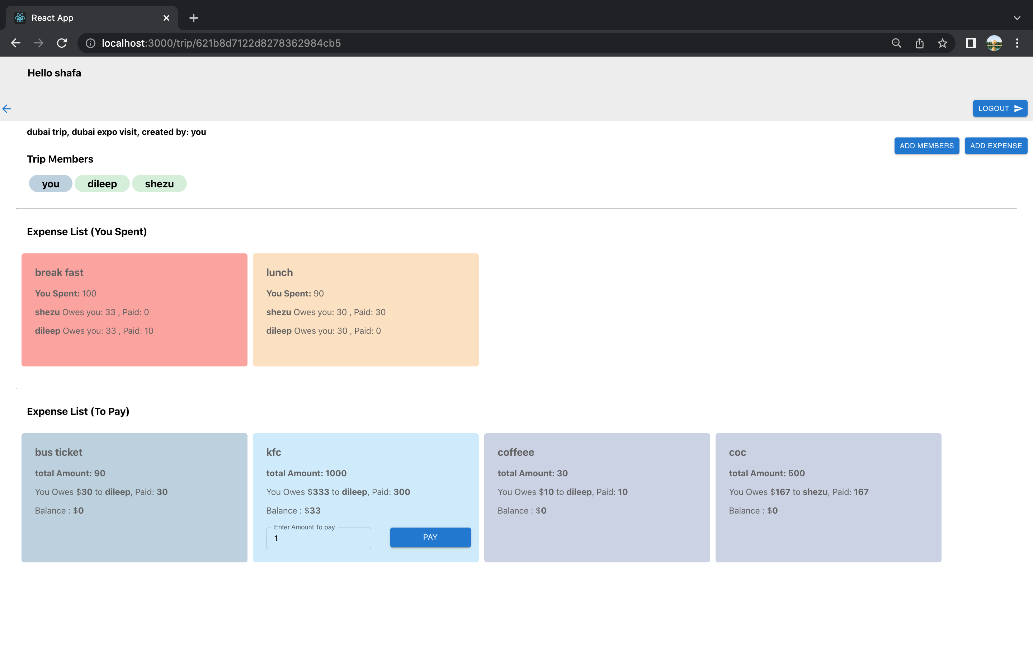Screen dimensions: 1033x646
Task: Click the 'Hello shafa' greeting
Action: (x=54, y=73)
